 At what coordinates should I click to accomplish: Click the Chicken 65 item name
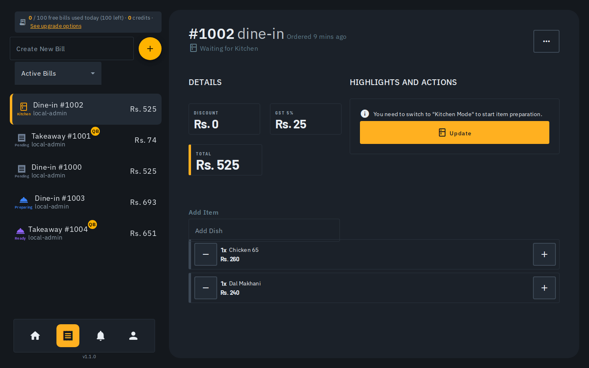(x=244, y=250)
